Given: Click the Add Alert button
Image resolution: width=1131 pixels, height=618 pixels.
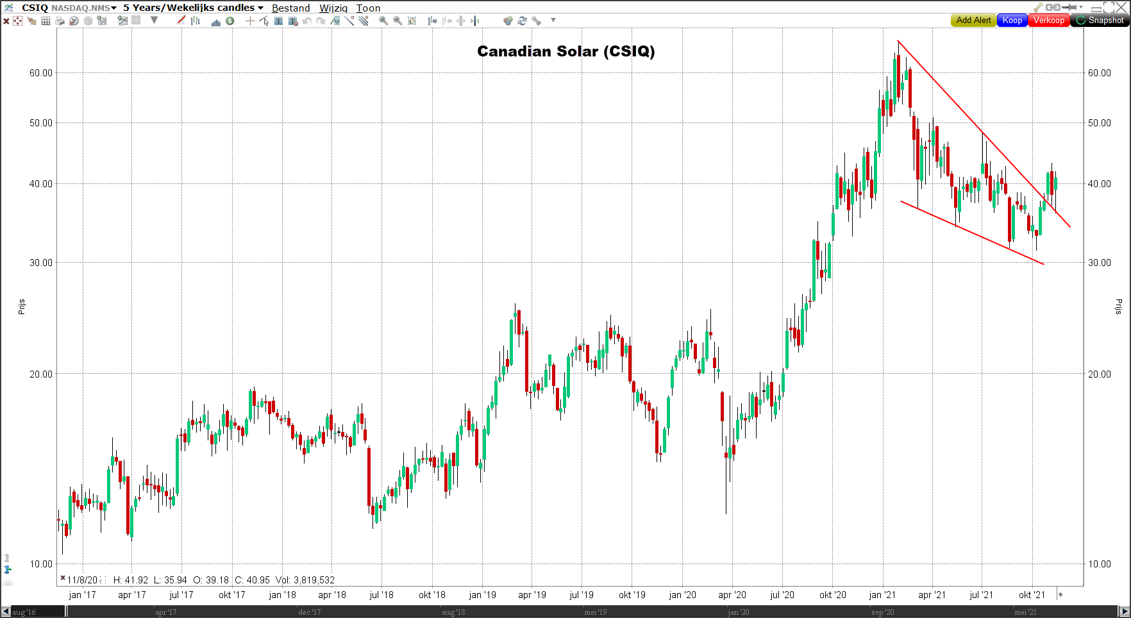Looking at the screenshot, I should (973, 21).
